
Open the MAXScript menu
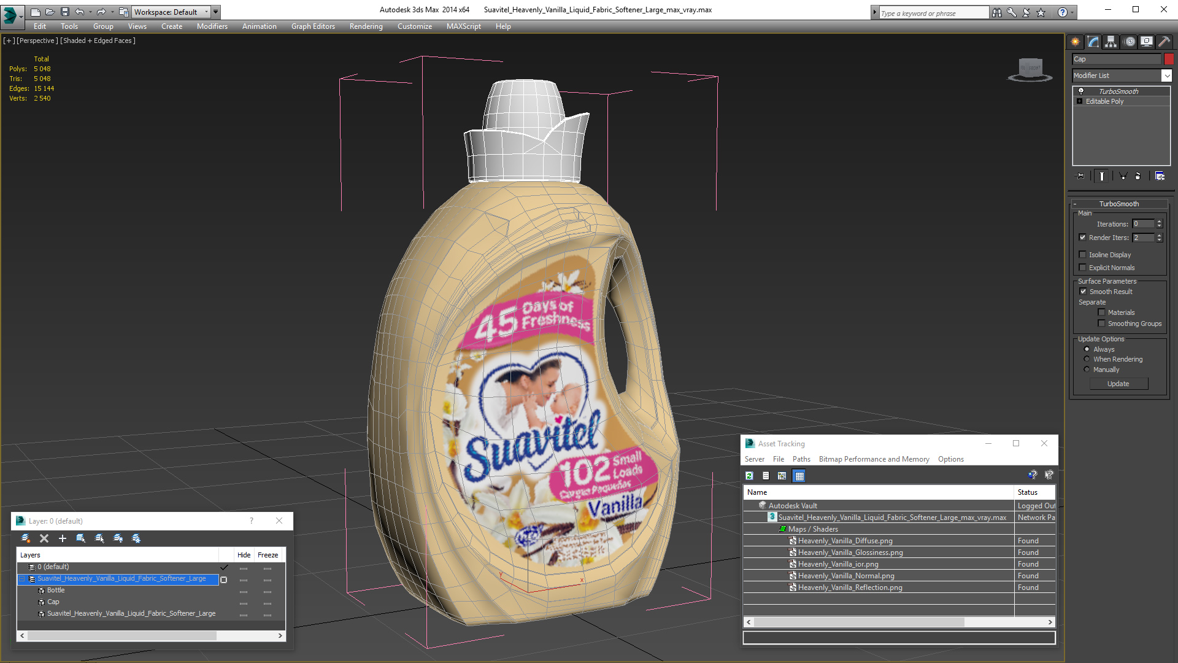(463, 26)
